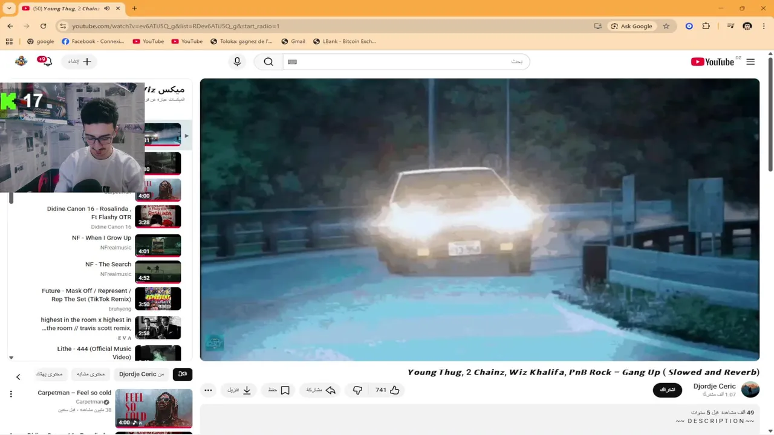Install app icon in address bar
The image size is (774, 435).
pos(597,26)
